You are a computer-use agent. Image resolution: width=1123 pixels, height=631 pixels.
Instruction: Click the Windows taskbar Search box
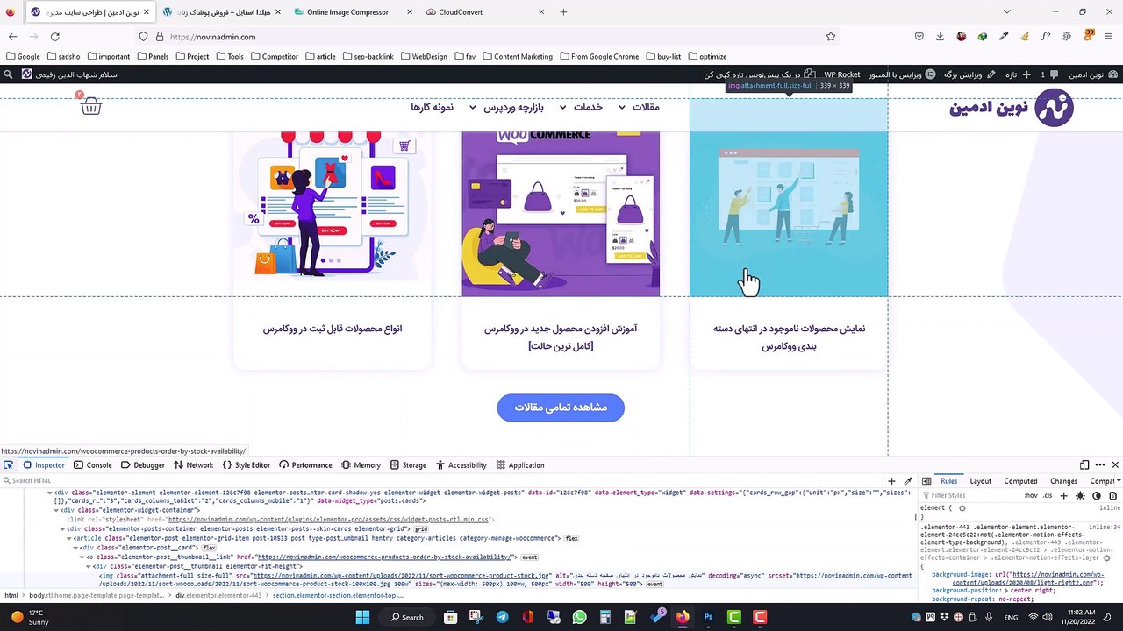click(x=408, y=617)
